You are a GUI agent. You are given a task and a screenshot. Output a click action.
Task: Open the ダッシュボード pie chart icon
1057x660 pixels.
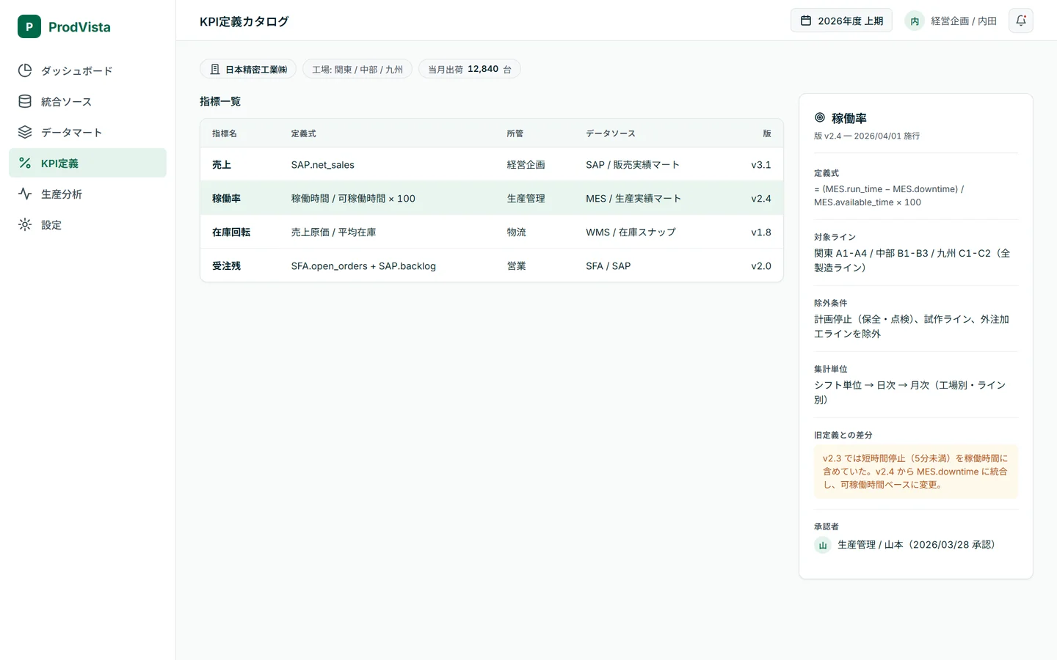(25, 70)
